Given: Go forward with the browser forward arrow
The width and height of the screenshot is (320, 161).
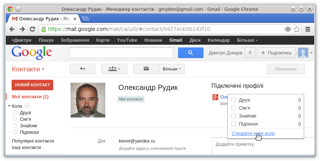Looking at the screenshot, I should 22,29.
